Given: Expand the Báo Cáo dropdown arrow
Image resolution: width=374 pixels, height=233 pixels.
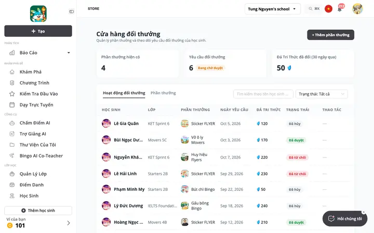Looking at the screenshot, I should tap(69, 53).
